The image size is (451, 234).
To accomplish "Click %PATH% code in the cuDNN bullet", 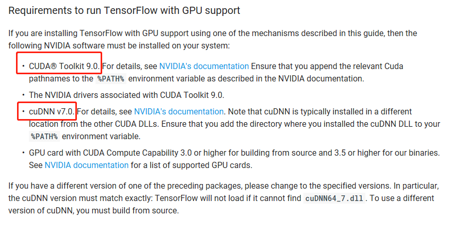I will 44,137.
